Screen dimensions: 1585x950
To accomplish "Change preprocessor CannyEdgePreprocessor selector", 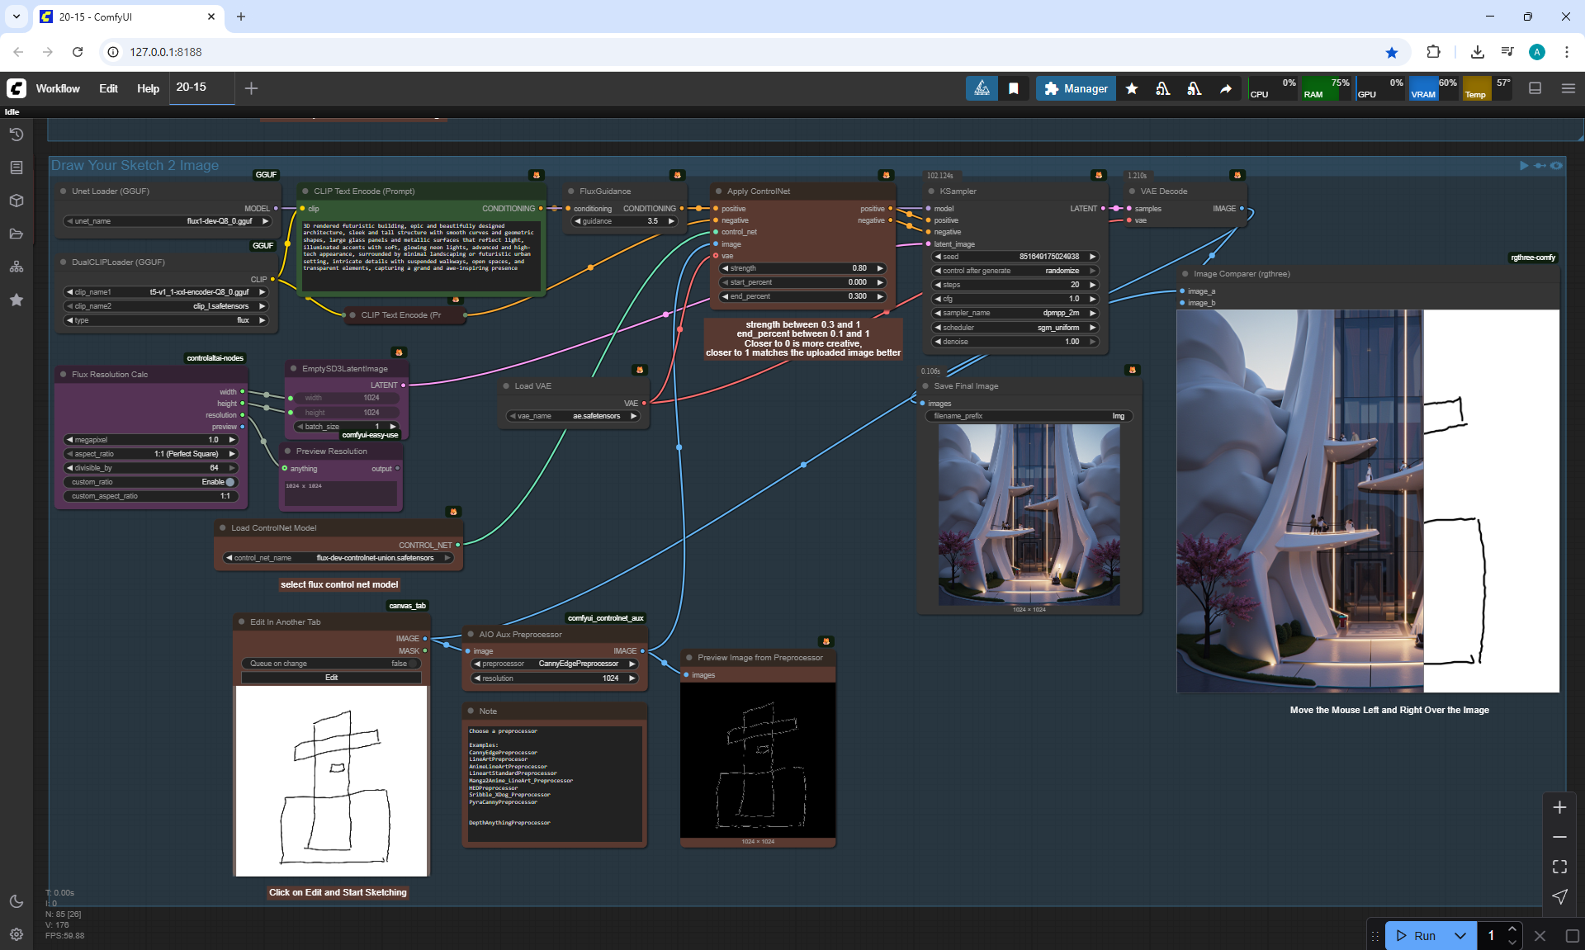I will click(x=555, y=664).
